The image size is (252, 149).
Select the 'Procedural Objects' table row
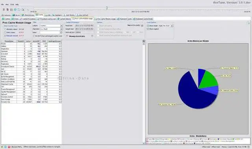pyautogui.click(x=31, y=66)
